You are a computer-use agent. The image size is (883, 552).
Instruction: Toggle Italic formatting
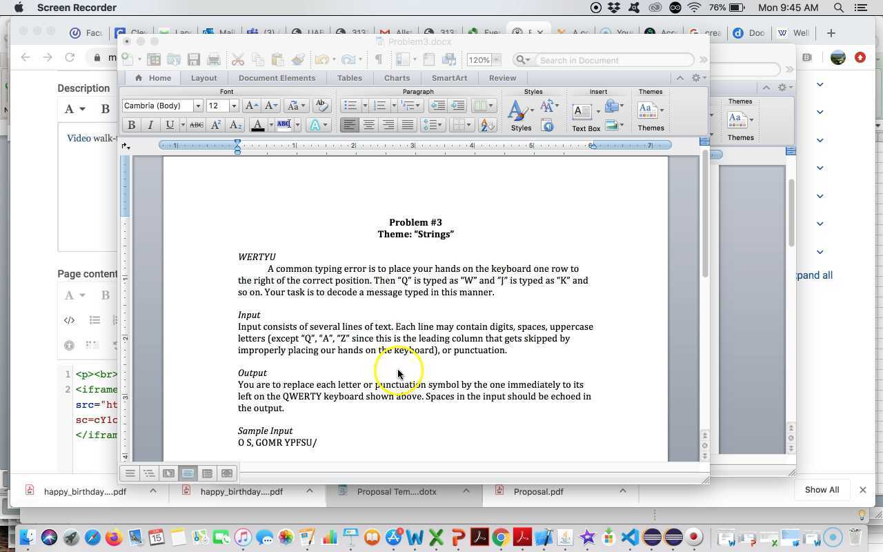150,125
